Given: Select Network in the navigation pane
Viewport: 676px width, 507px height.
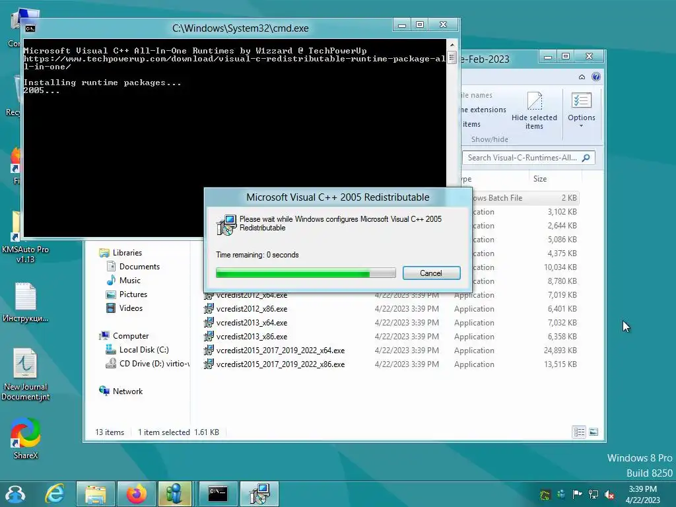Looking at the screenshot, I should pos(127,391).
